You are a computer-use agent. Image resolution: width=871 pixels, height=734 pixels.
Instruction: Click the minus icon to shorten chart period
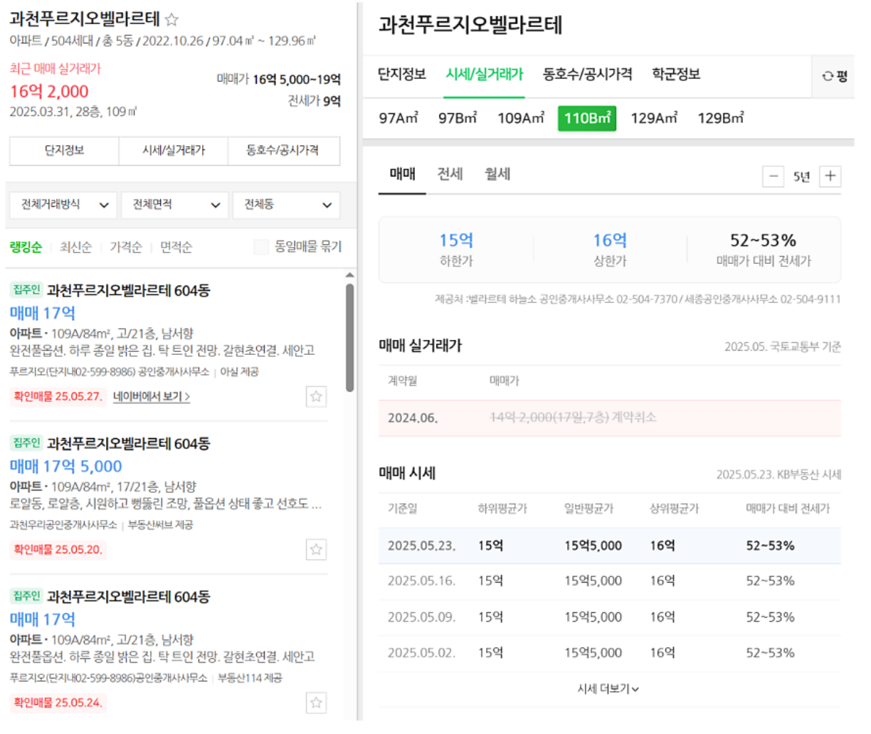(x=774, y=176)
